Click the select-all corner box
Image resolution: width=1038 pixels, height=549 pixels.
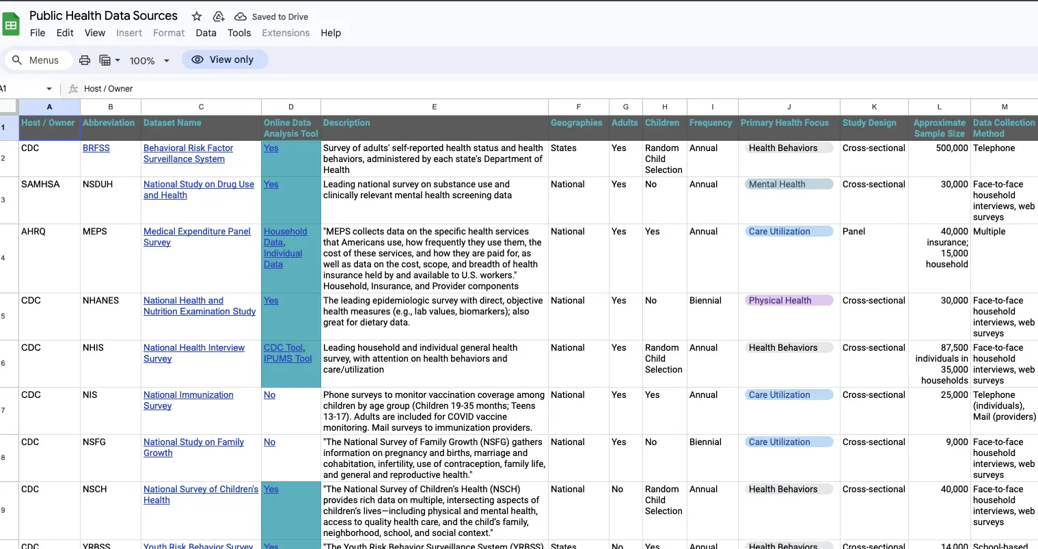tap(9, 107)
